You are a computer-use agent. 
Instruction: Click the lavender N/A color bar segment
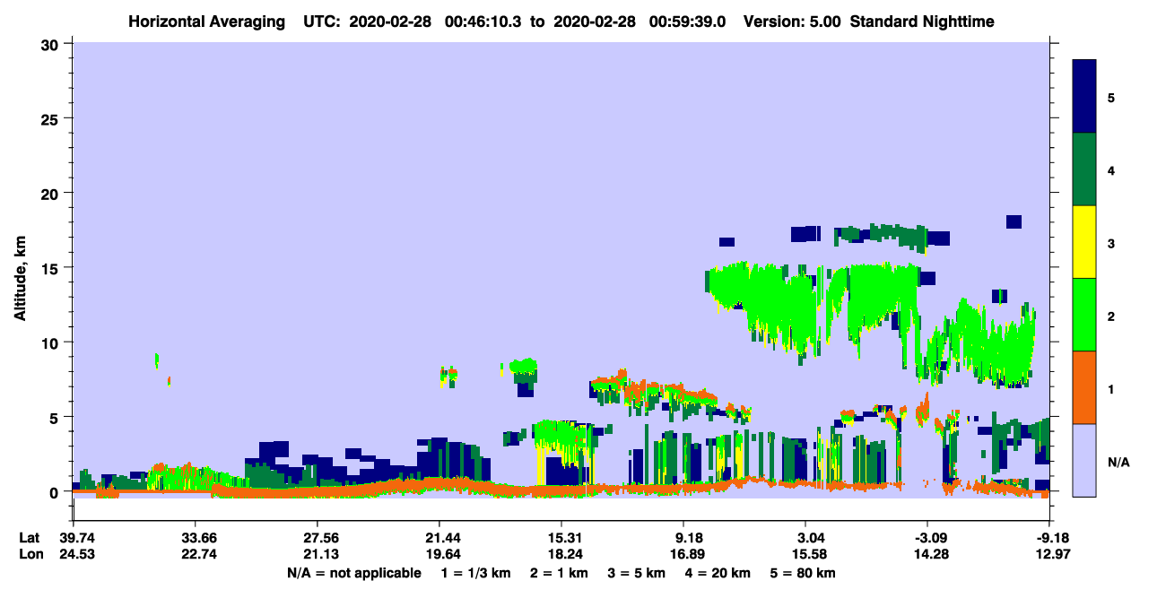pyautogui.click(x=1084, y=460)
